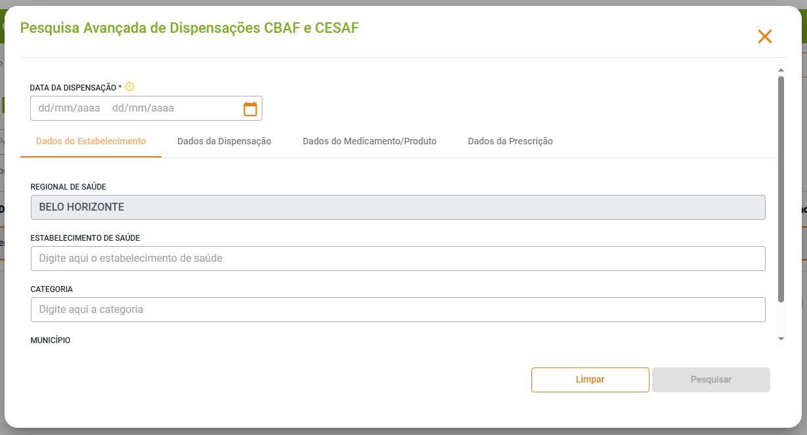
Task: Click the Pesquisar button
Action: [711, 380]
